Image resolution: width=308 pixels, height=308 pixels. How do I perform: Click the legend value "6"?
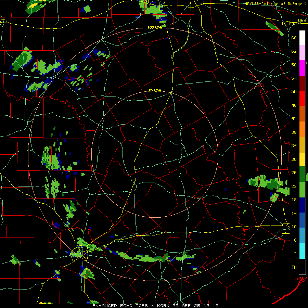295,240
